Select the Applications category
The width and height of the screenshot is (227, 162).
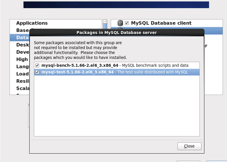(x=32, y=23)
